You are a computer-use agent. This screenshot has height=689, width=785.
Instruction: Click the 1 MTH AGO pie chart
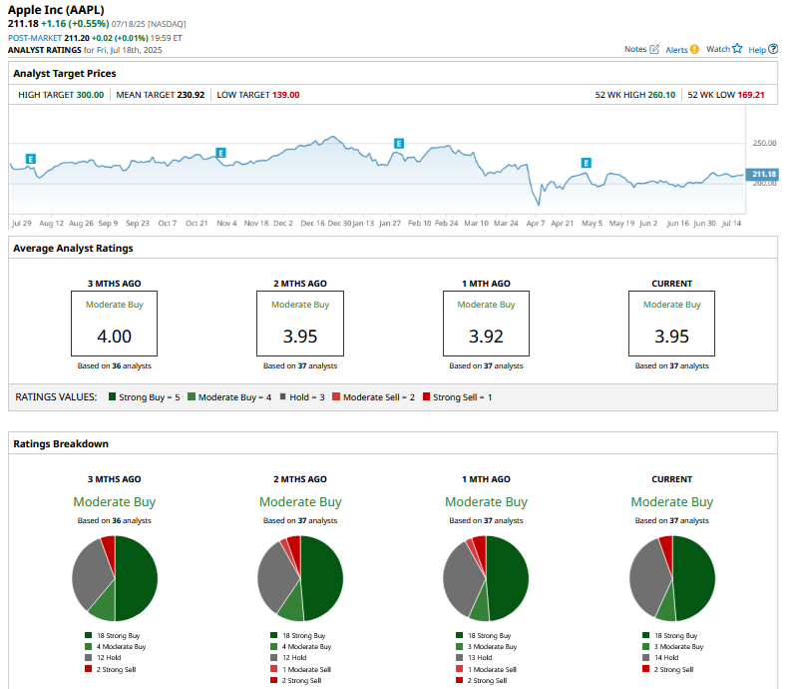point(486,578)
